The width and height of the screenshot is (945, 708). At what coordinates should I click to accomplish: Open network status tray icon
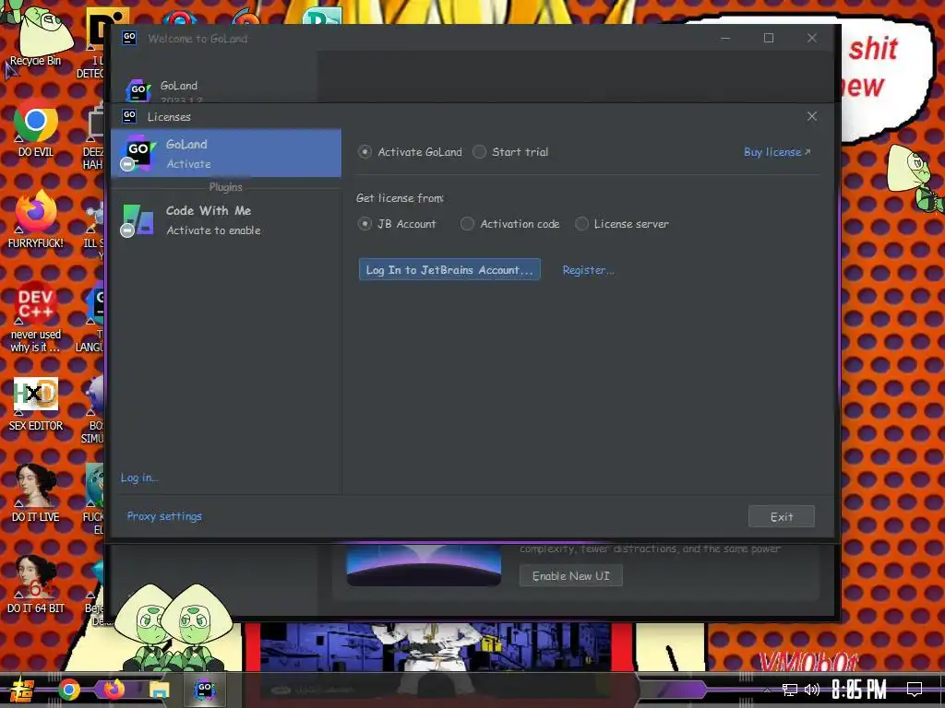790,690
